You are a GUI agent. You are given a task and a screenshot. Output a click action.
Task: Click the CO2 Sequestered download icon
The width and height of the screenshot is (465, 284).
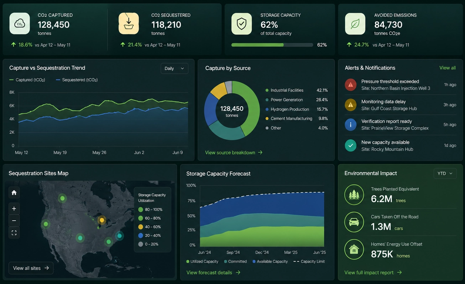pos(129,23)
